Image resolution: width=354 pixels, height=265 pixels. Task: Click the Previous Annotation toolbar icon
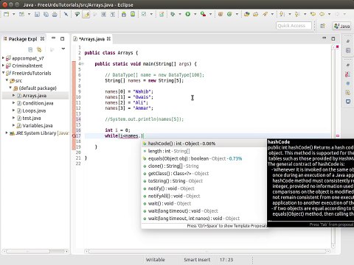[297, 14]
